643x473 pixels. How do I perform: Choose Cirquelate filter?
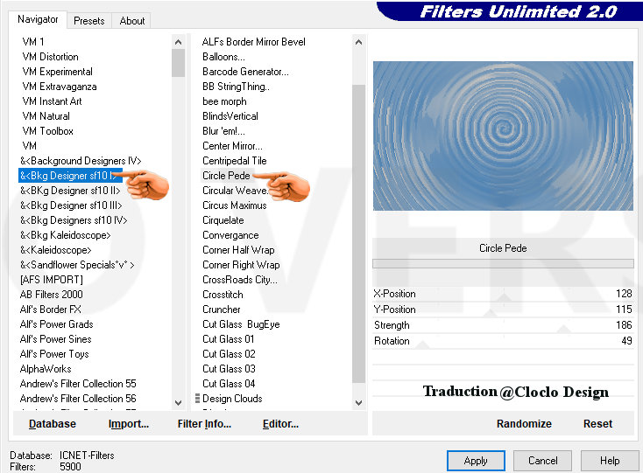(x=223, y=220)
